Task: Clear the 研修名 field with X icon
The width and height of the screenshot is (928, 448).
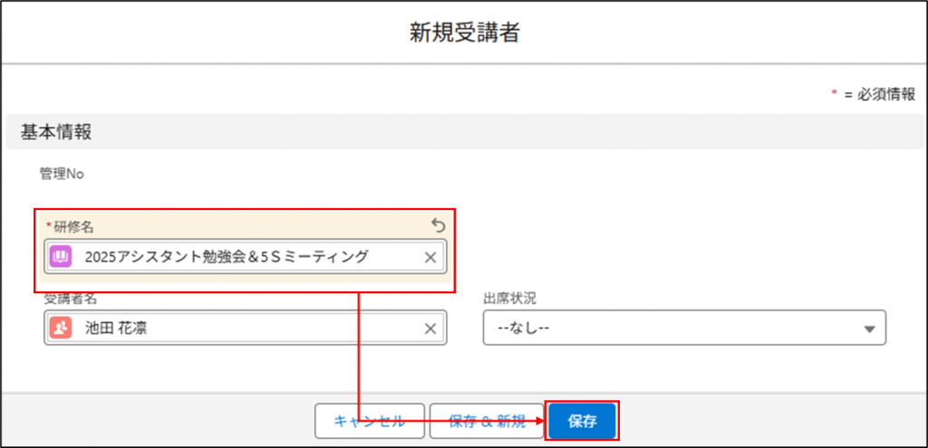Action: pos(430,257)
